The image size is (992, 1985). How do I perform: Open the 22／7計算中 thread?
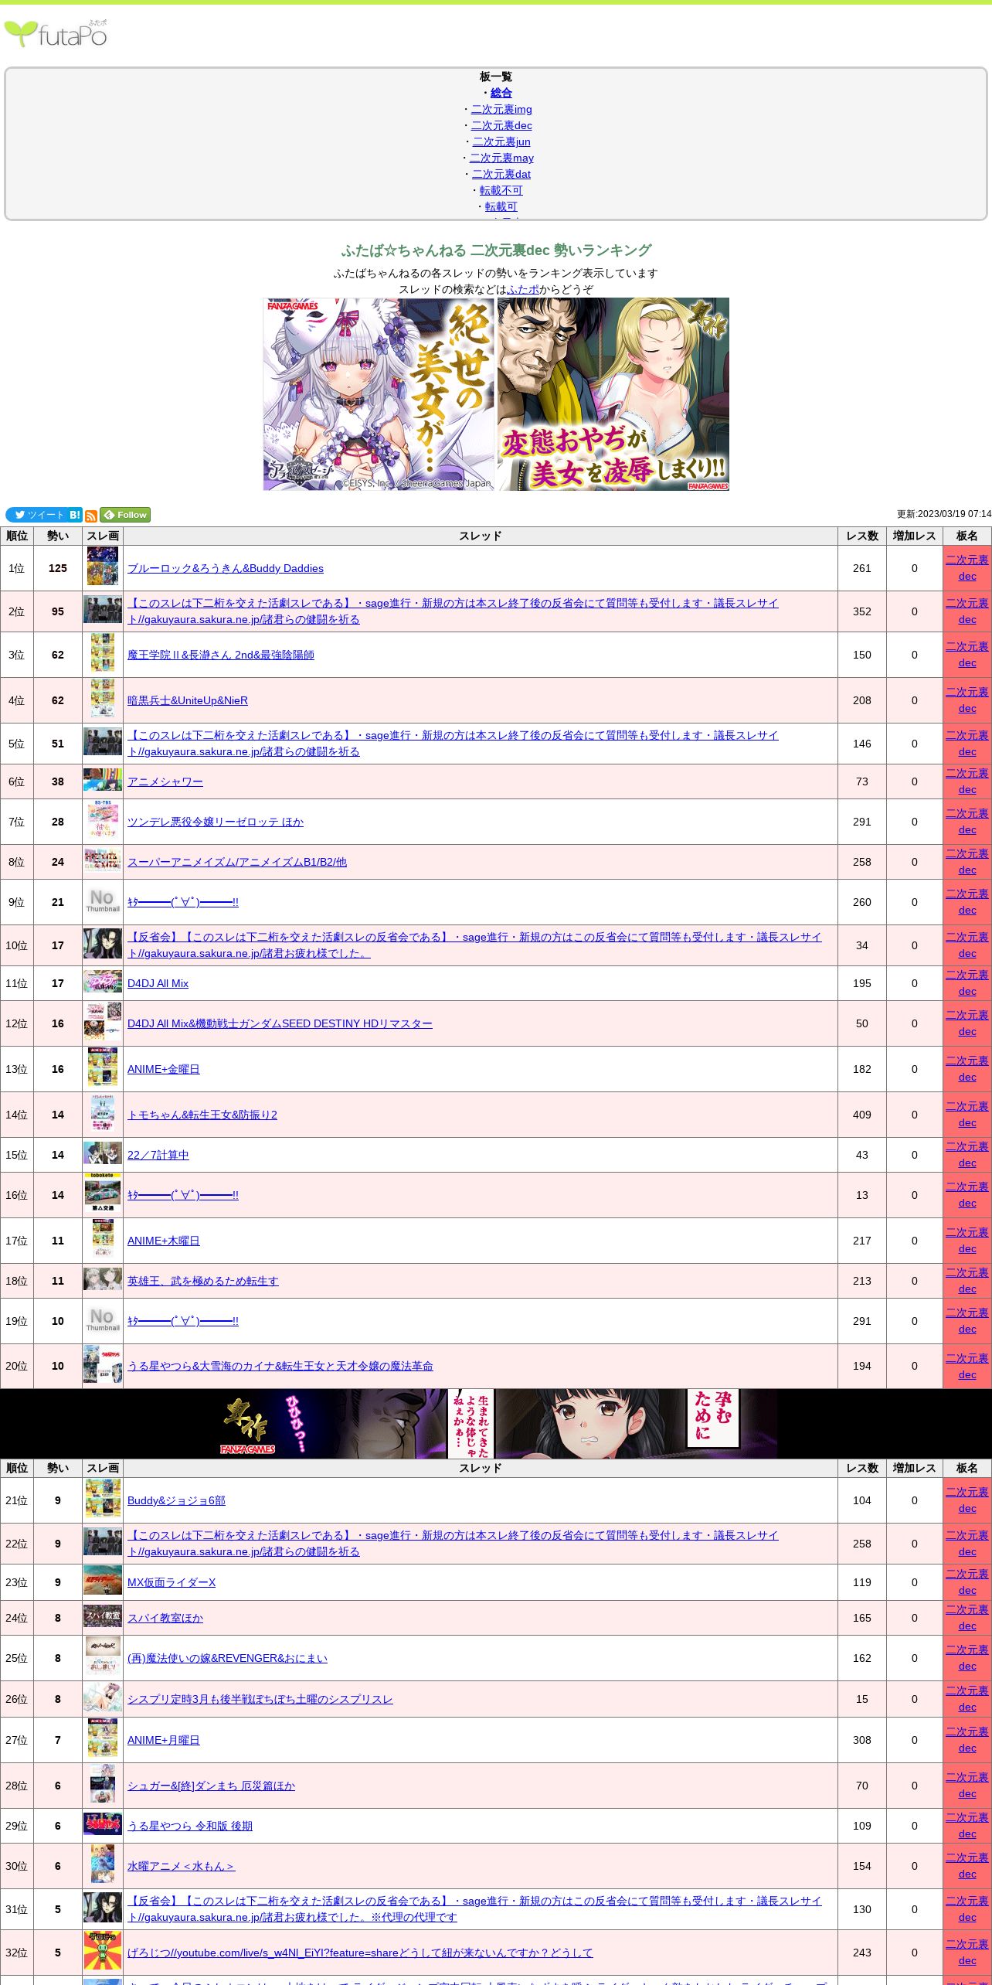point(158,1155)
